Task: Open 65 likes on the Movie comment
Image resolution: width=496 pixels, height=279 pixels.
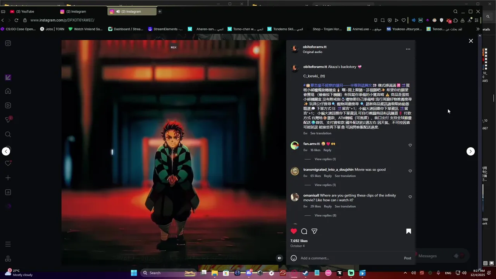Action: [x=316, y=176]
